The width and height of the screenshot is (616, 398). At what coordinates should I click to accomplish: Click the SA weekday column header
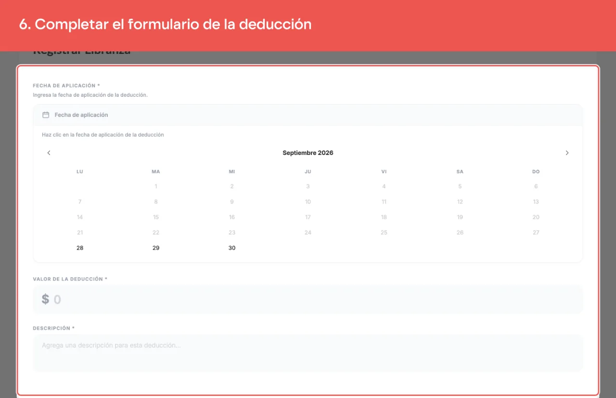tap(460, 172)
